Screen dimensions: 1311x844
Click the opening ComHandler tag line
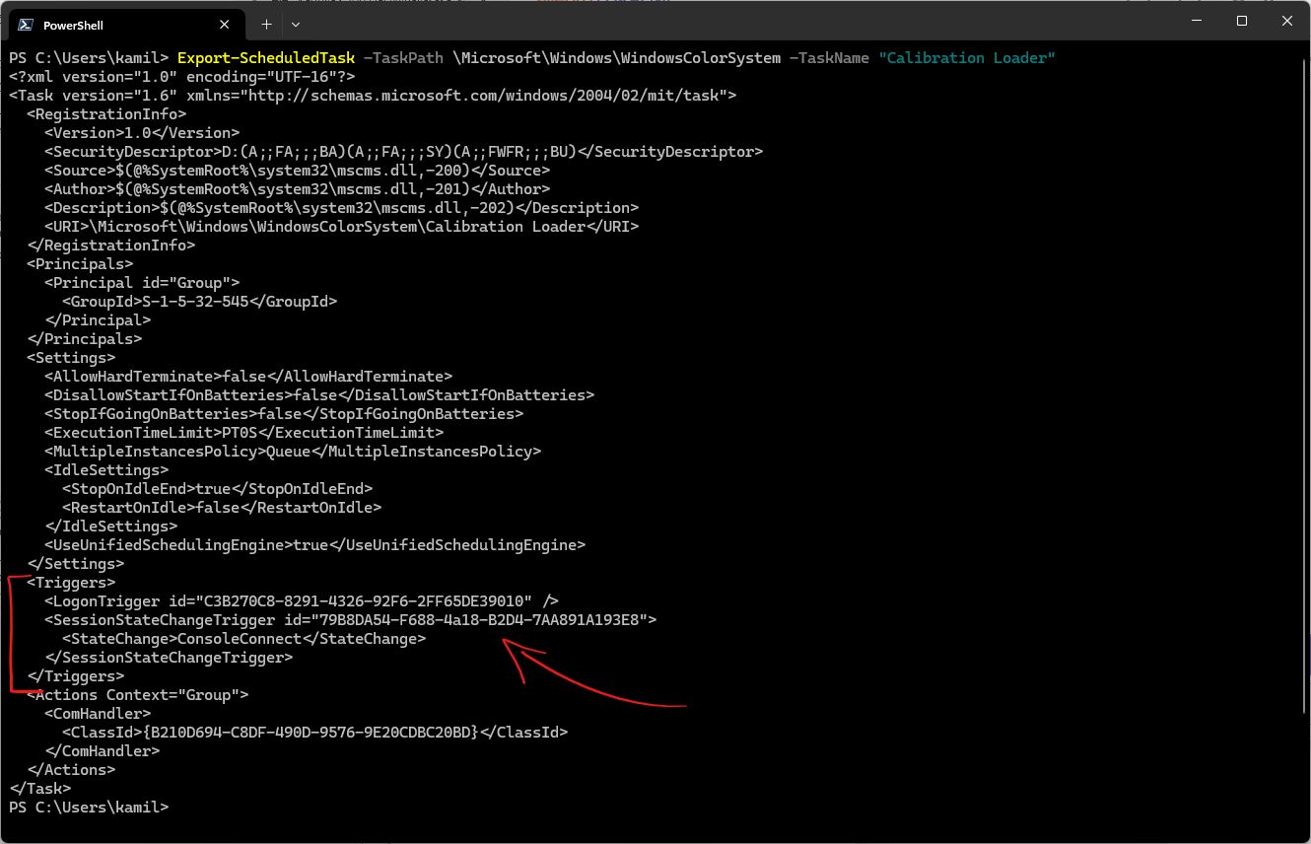point(98,714)
